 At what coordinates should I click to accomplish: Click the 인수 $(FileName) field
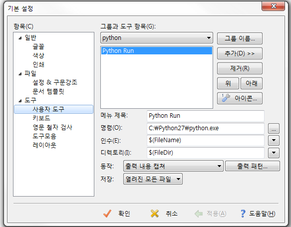[x=206, y=140]
